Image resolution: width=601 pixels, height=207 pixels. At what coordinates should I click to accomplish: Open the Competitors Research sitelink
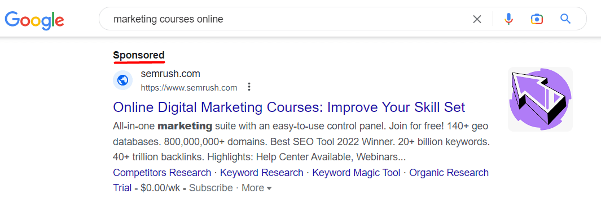[x=162, y=173]
